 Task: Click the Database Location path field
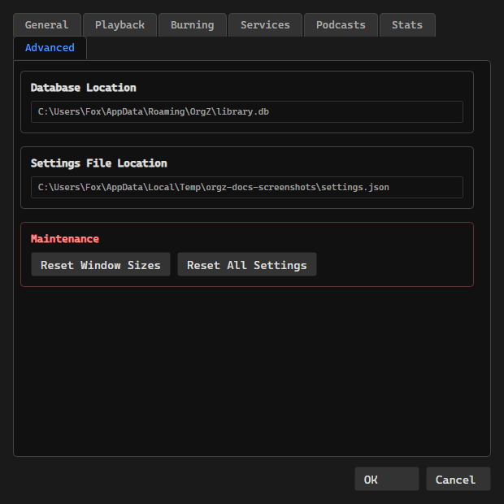click(x=247, y=111)
